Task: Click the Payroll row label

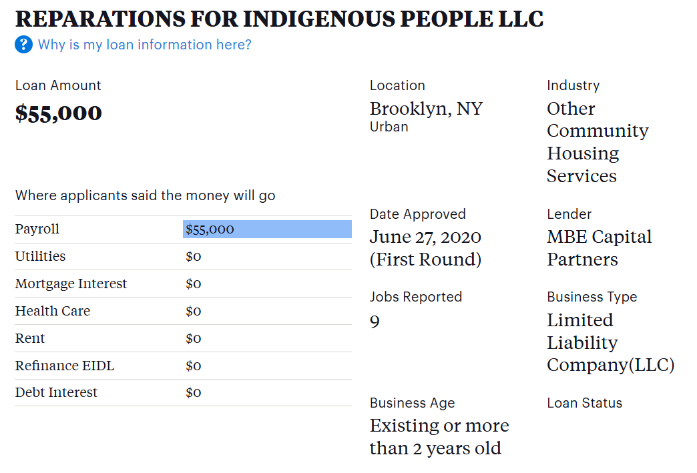Action: click(x=37, y=229)
